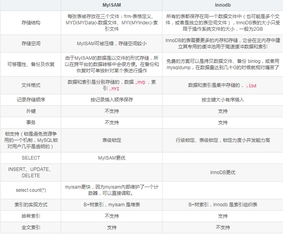Image resolution: width=283 pixels, height=235 pixels.
Task: Click the MyISAM column header
Action: coord(112,5)
